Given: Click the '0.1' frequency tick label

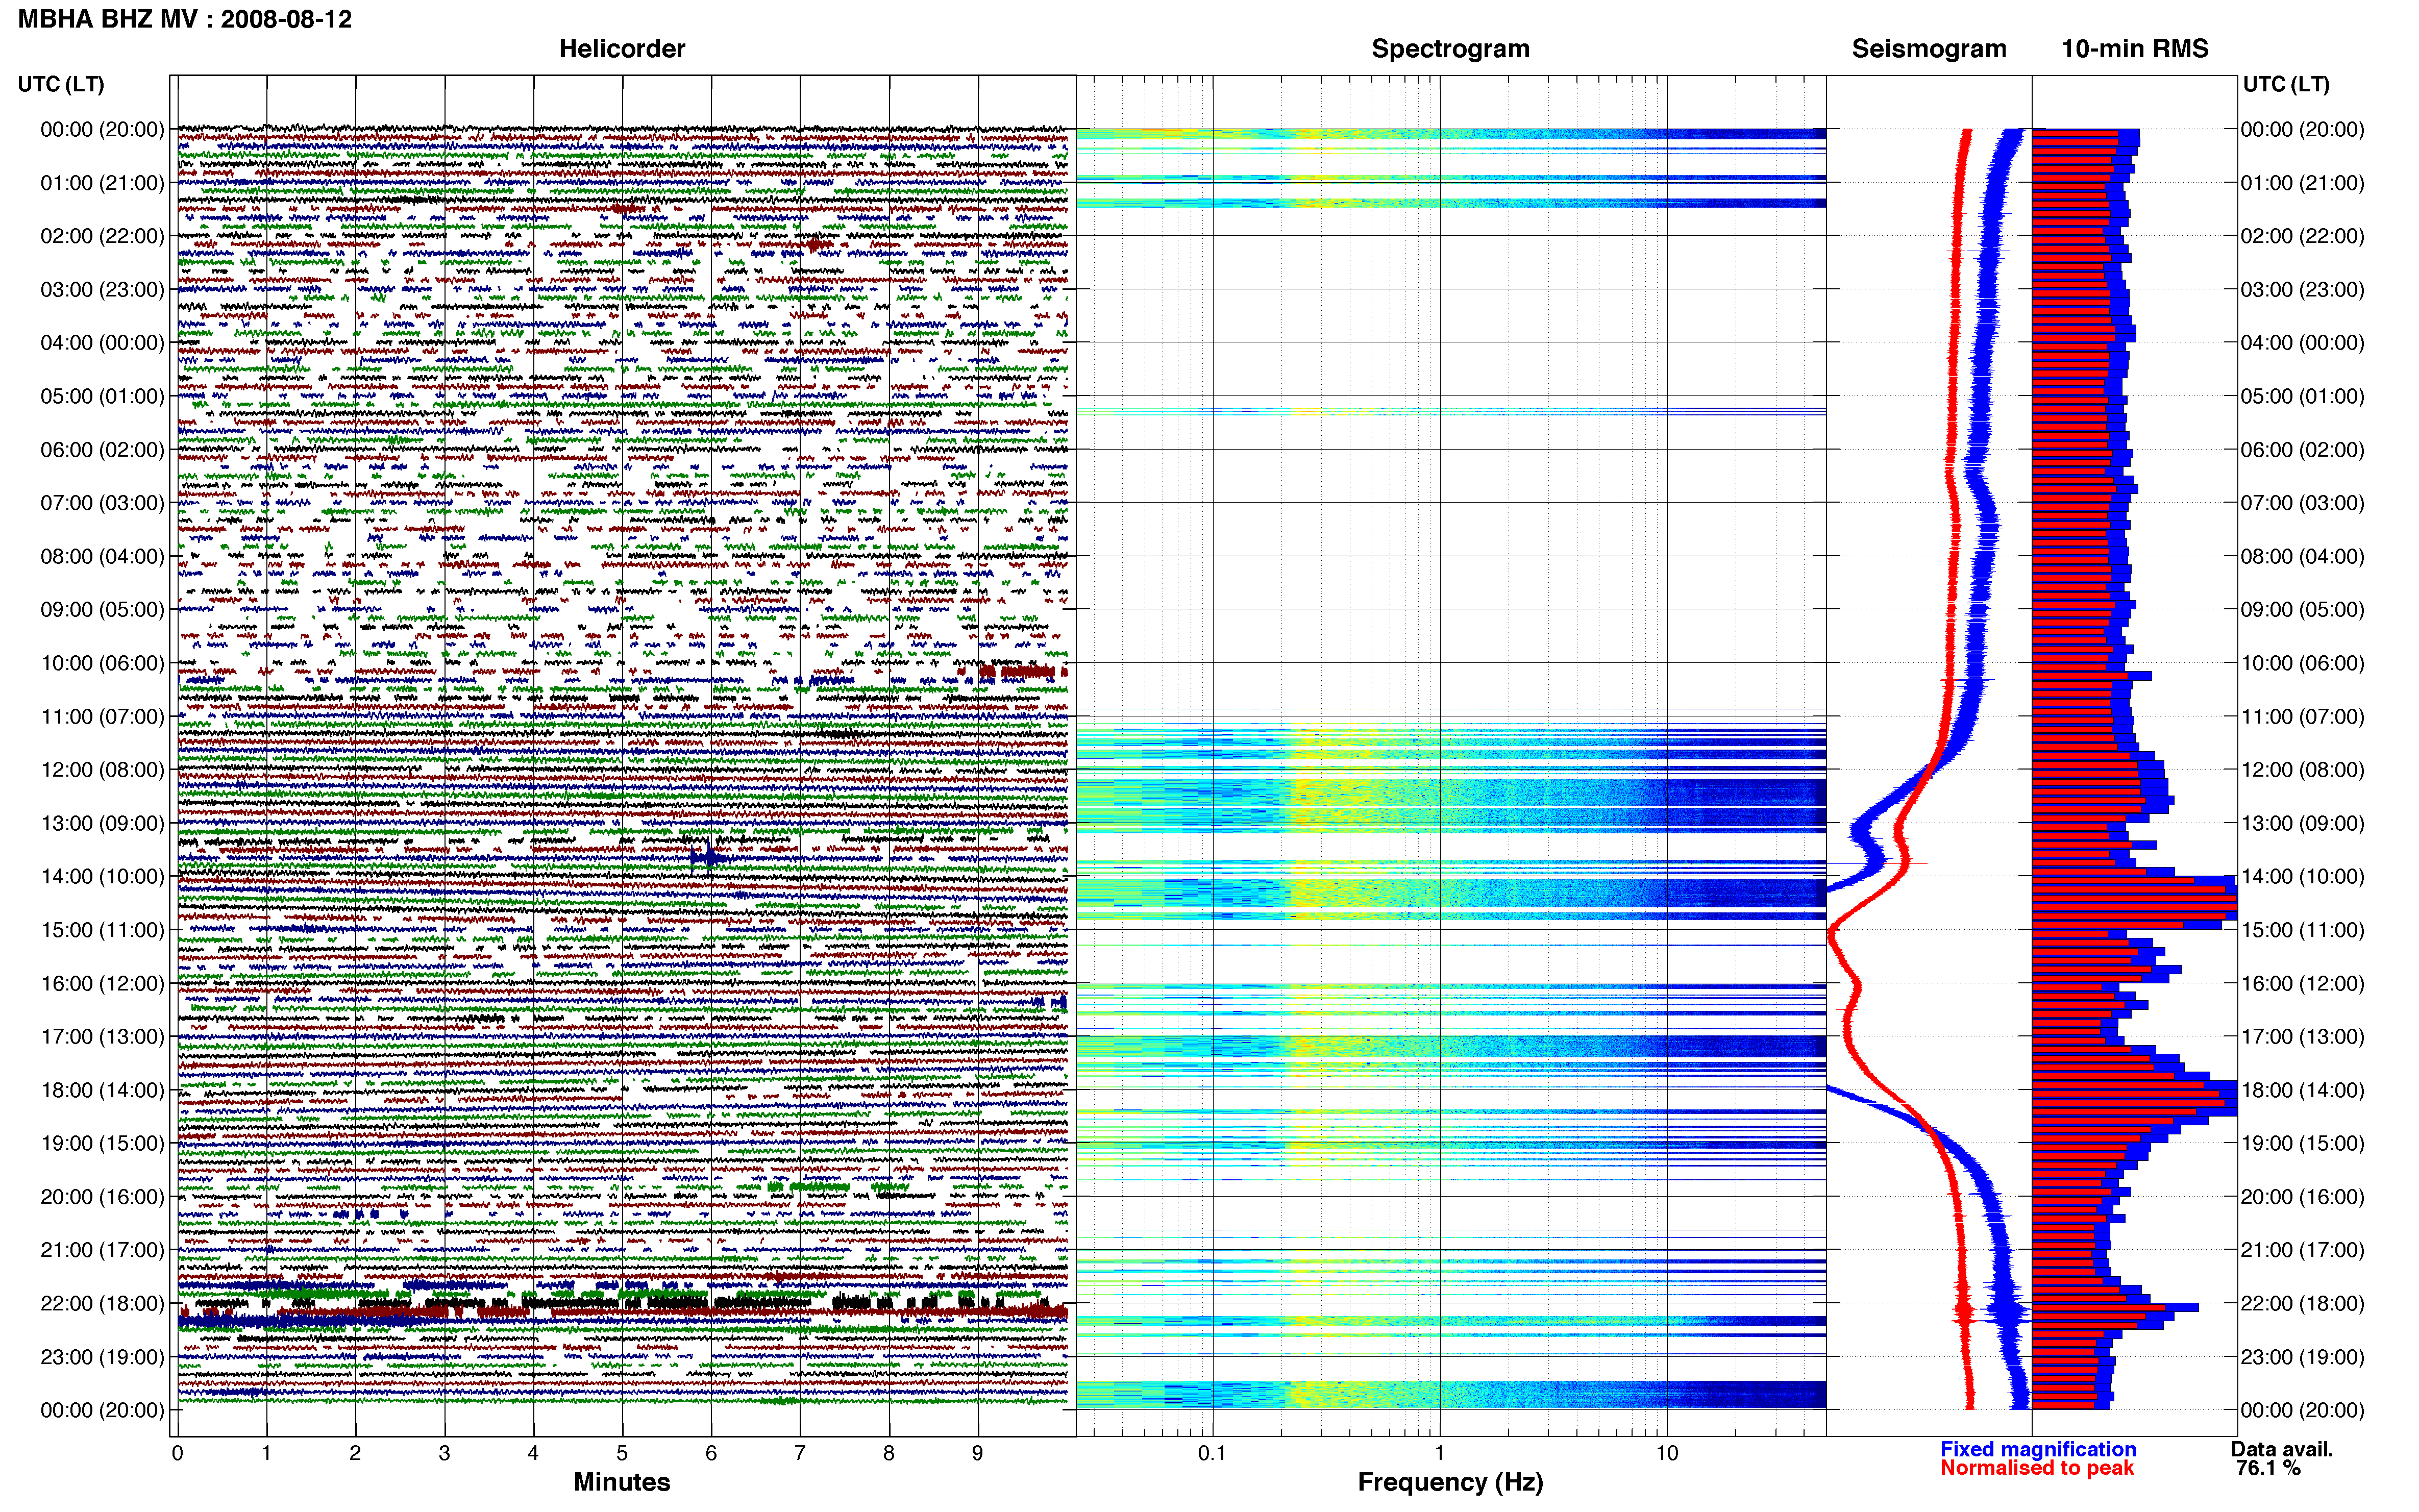Looking at the screenshot, I should 1212,1453.
